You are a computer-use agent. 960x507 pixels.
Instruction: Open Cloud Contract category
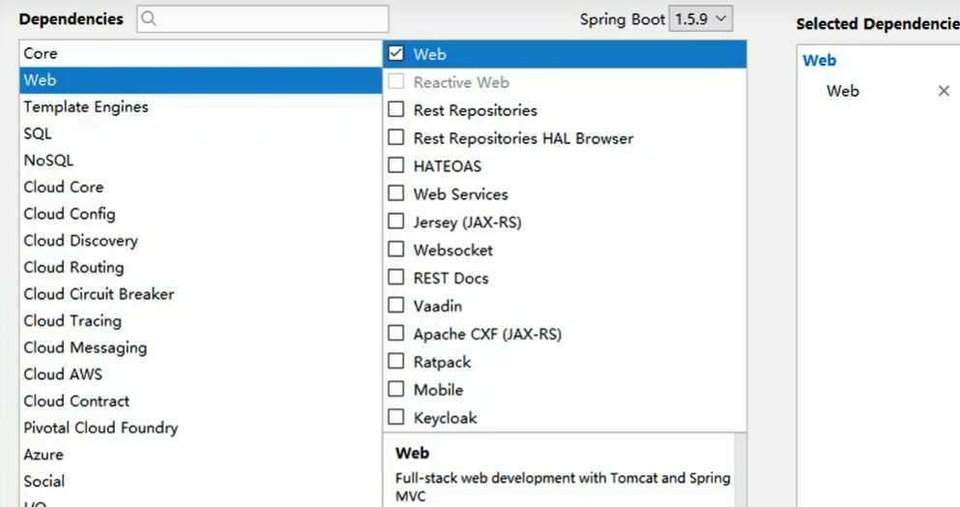point(201,401)
